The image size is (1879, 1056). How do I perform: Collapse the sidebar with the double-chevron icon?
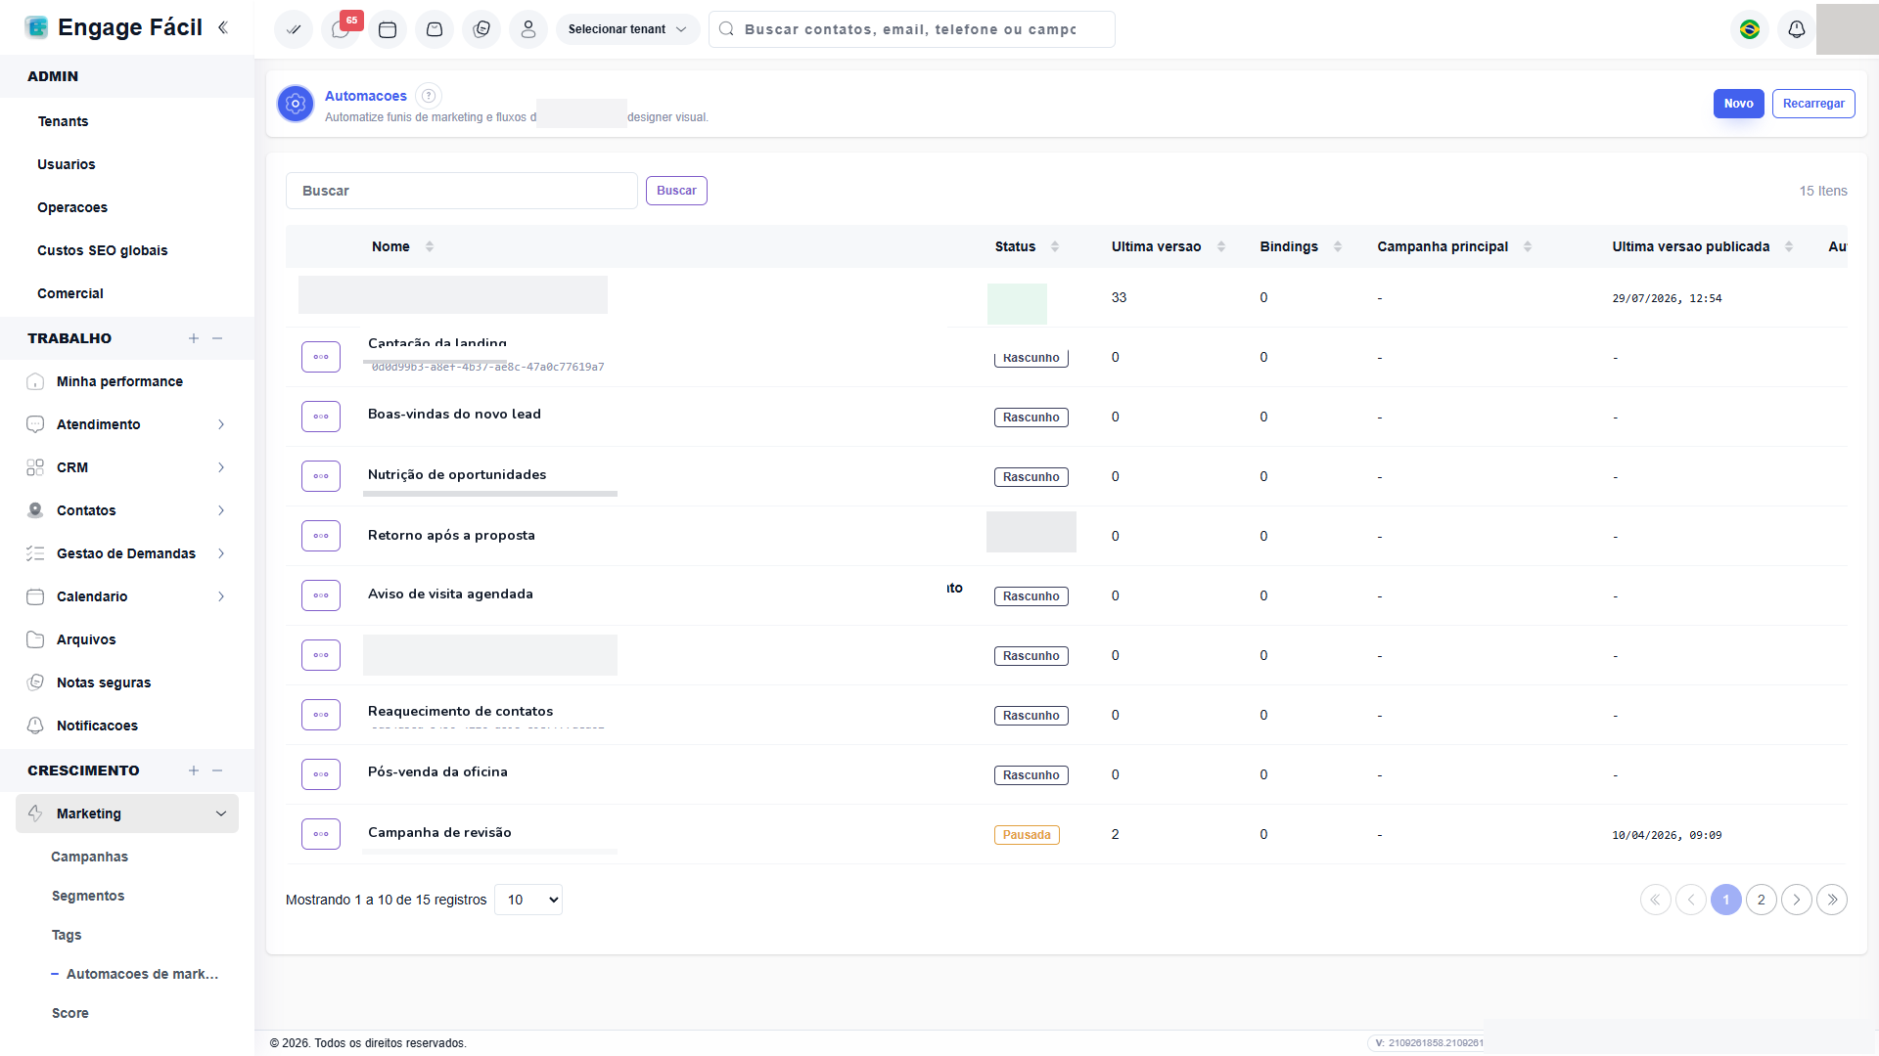[x=223, y=27]
